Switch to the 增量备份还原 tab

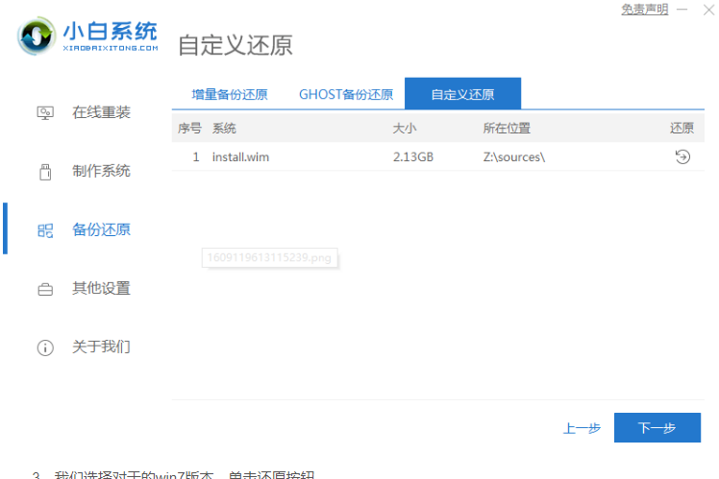[x=230, y=94]
